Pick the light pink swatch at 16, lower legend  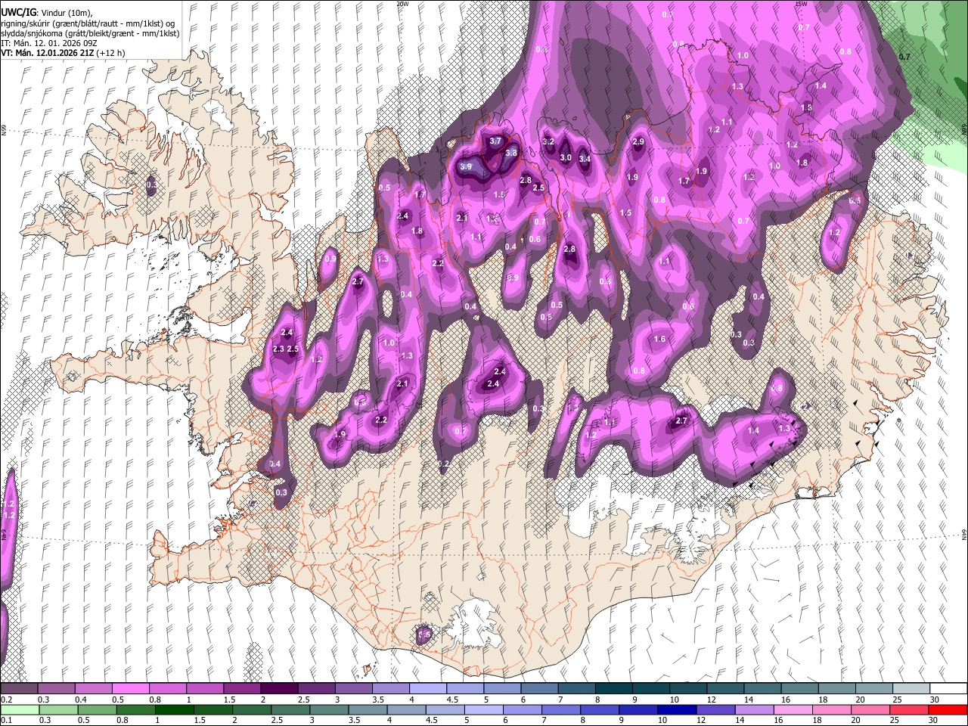click(793, 709)
